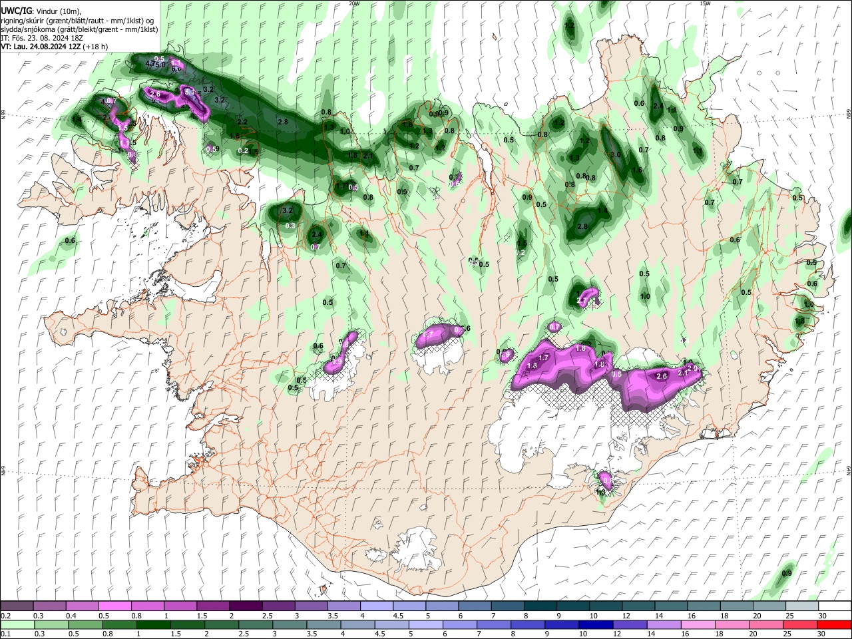Select the light lavender swatch between 4 and 4.5 in the upper legend row
This screenshot has height=639, width=852.
[376, 606]
